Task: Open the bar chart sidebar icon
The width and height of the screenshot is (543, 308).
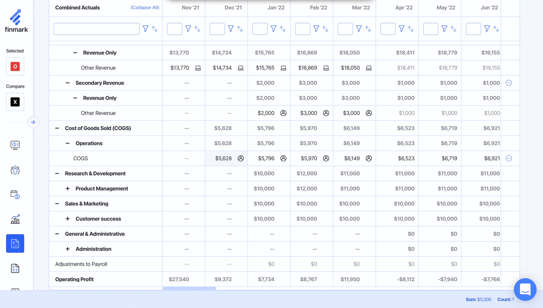Action: point(15,219)
